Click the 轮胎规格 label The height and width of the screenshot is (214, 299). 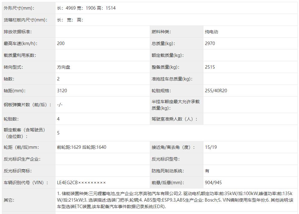click(x=161, y=91)
